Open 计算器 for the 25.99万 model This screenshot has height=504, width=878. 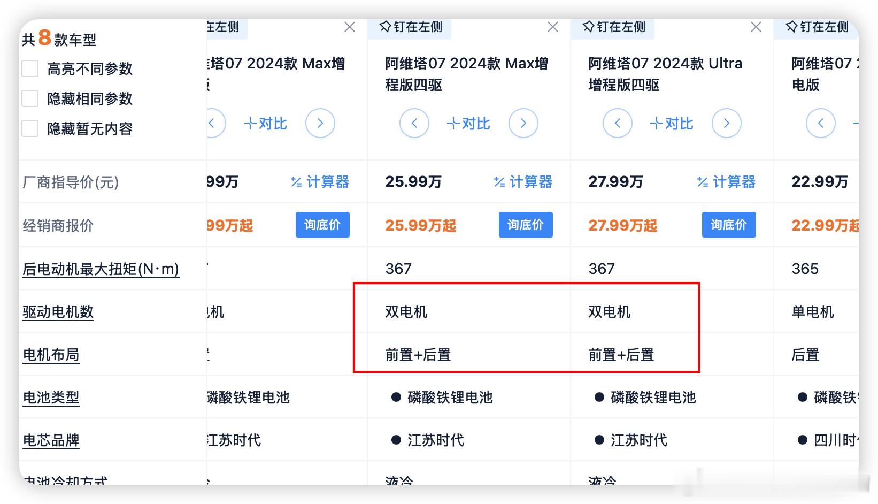(523, 182)
